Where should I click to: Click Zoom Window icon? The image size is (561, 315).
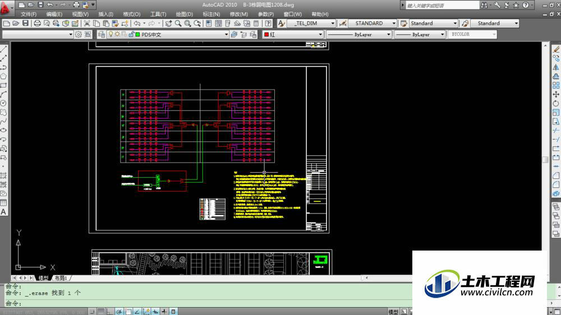pyautogui.click(x=187, y=24)
